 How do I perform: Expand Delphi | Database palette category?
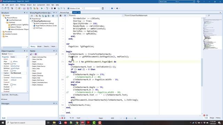(31, 85)
